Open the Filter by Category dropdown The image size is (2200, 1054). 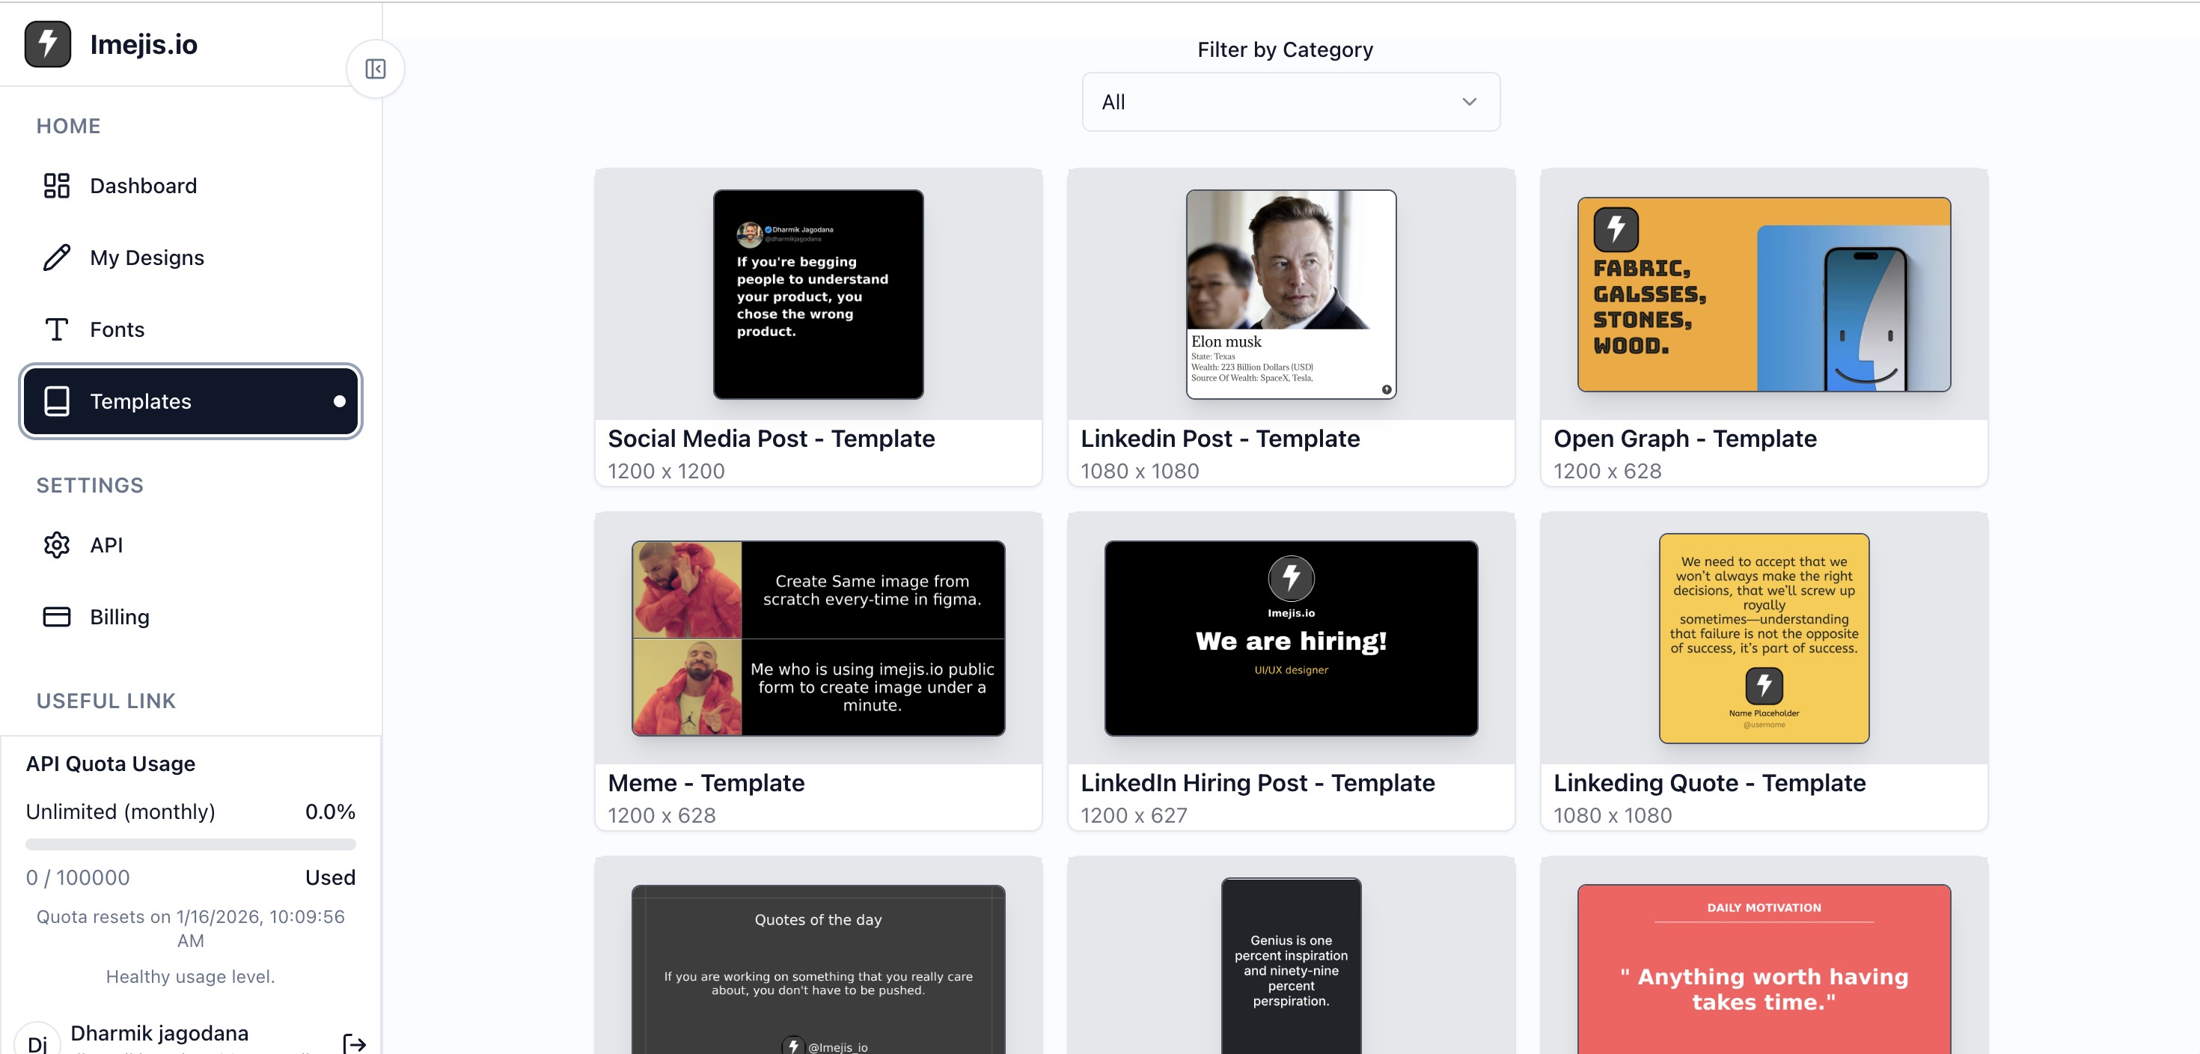(1289, 102)
